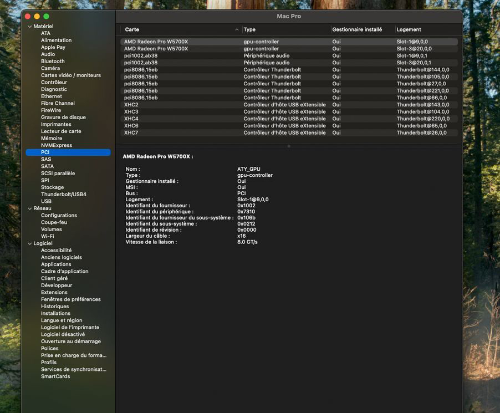Select Contrôleur in the sidebar
This screenshot has height=413, width=500.
click(x=54, y=82)
